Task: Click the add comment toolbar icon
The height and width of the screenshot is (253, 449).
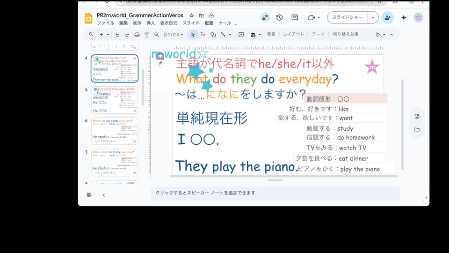Action: pyautogui.click(x=241, y=35)
